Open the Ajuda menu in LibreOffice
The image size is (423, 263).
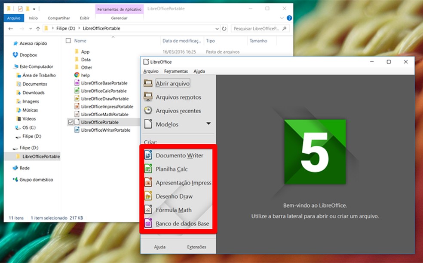199,71
